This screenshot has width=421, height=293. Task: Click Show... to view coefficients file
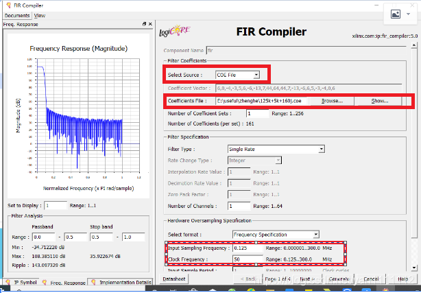pyautogui.click(x=379, y=101)
